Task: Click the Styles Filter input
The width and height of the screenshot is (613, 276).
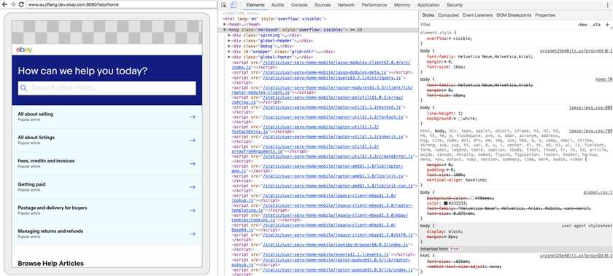Action: (496, 25)
